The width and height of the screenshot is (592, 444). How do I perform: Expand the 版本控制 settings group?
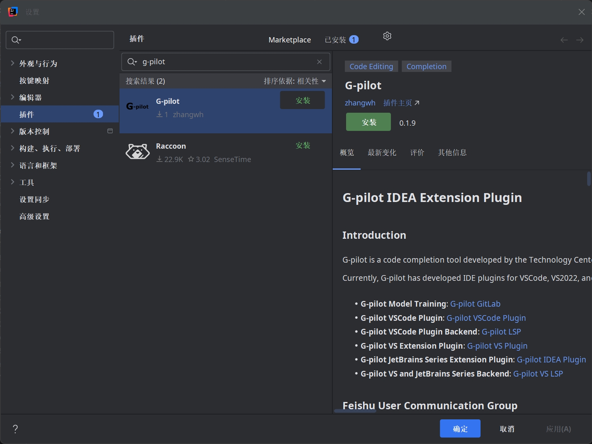coord(13,131)
